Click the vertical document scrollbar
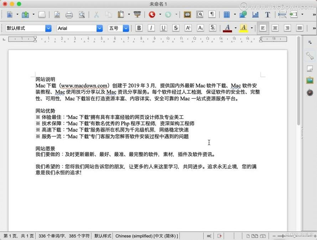 (298, 81)
